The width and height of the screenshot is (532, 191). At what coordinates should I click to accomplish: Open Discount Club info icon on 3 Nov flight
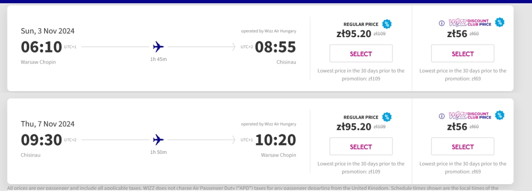[x=442, y=23]
